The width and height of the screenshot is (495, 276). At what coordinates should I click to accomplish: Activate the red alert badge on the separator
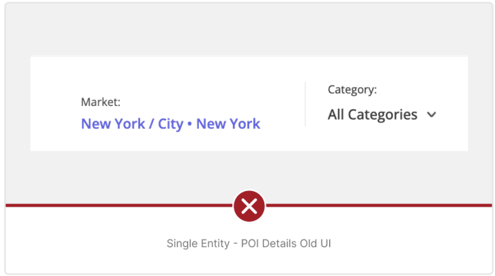pos(250,206)
